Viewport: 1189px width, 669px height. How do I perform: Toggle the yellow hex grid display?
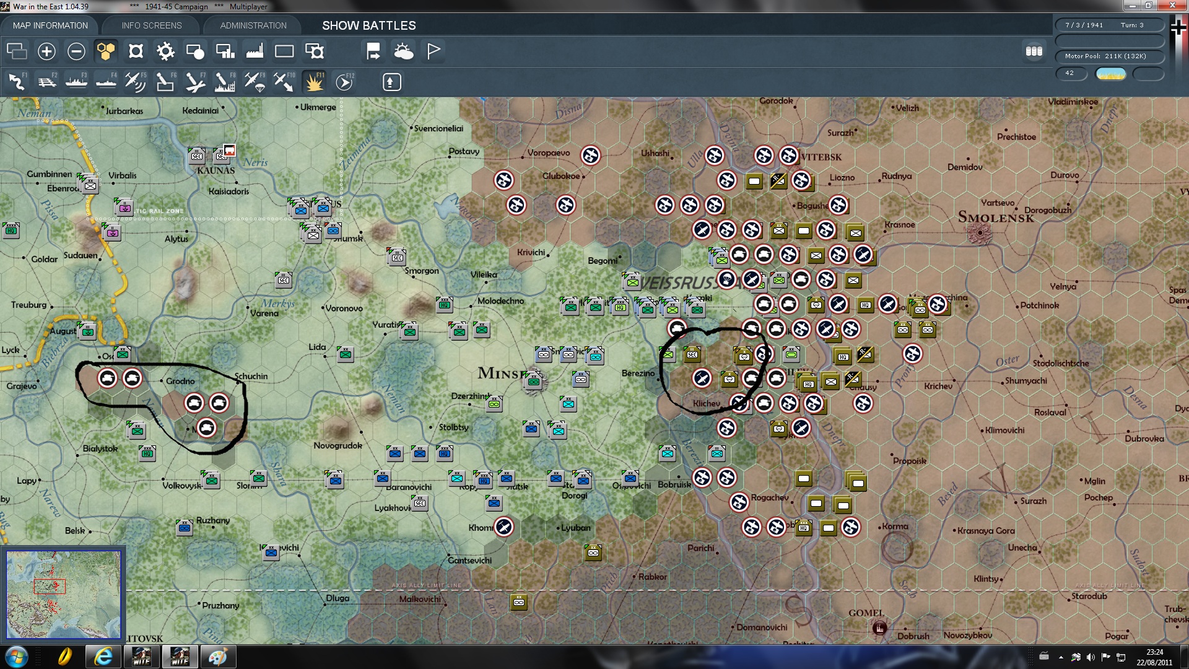106,51
